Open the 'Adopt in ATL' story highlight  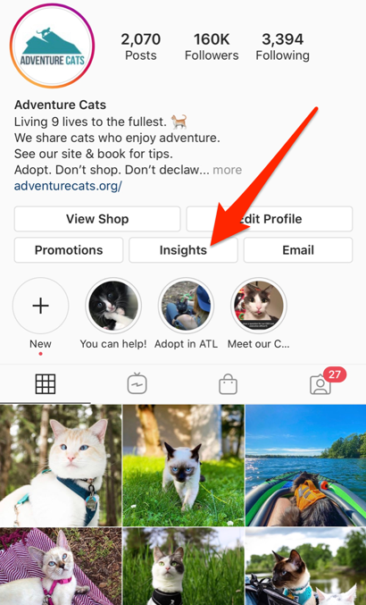point(186,306)
